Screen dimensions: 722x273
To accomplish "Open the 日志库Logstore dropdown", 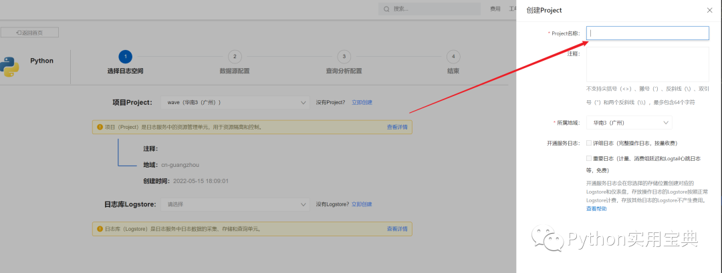I will 235,204.
